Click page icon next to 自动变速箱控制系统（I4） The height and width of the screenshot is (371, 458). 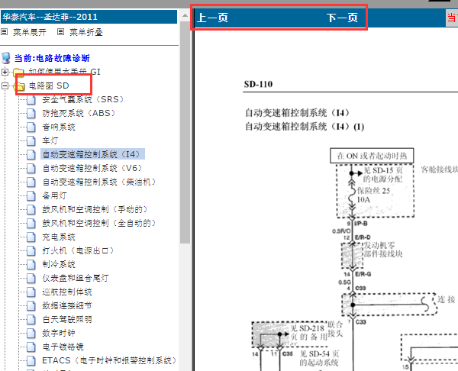pos(31,154)
